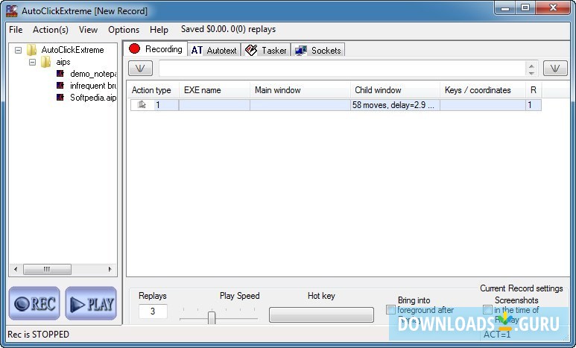
Task: Click tree scrollbar right arrow
Action: pyautogui.click(x=110, y=269)
